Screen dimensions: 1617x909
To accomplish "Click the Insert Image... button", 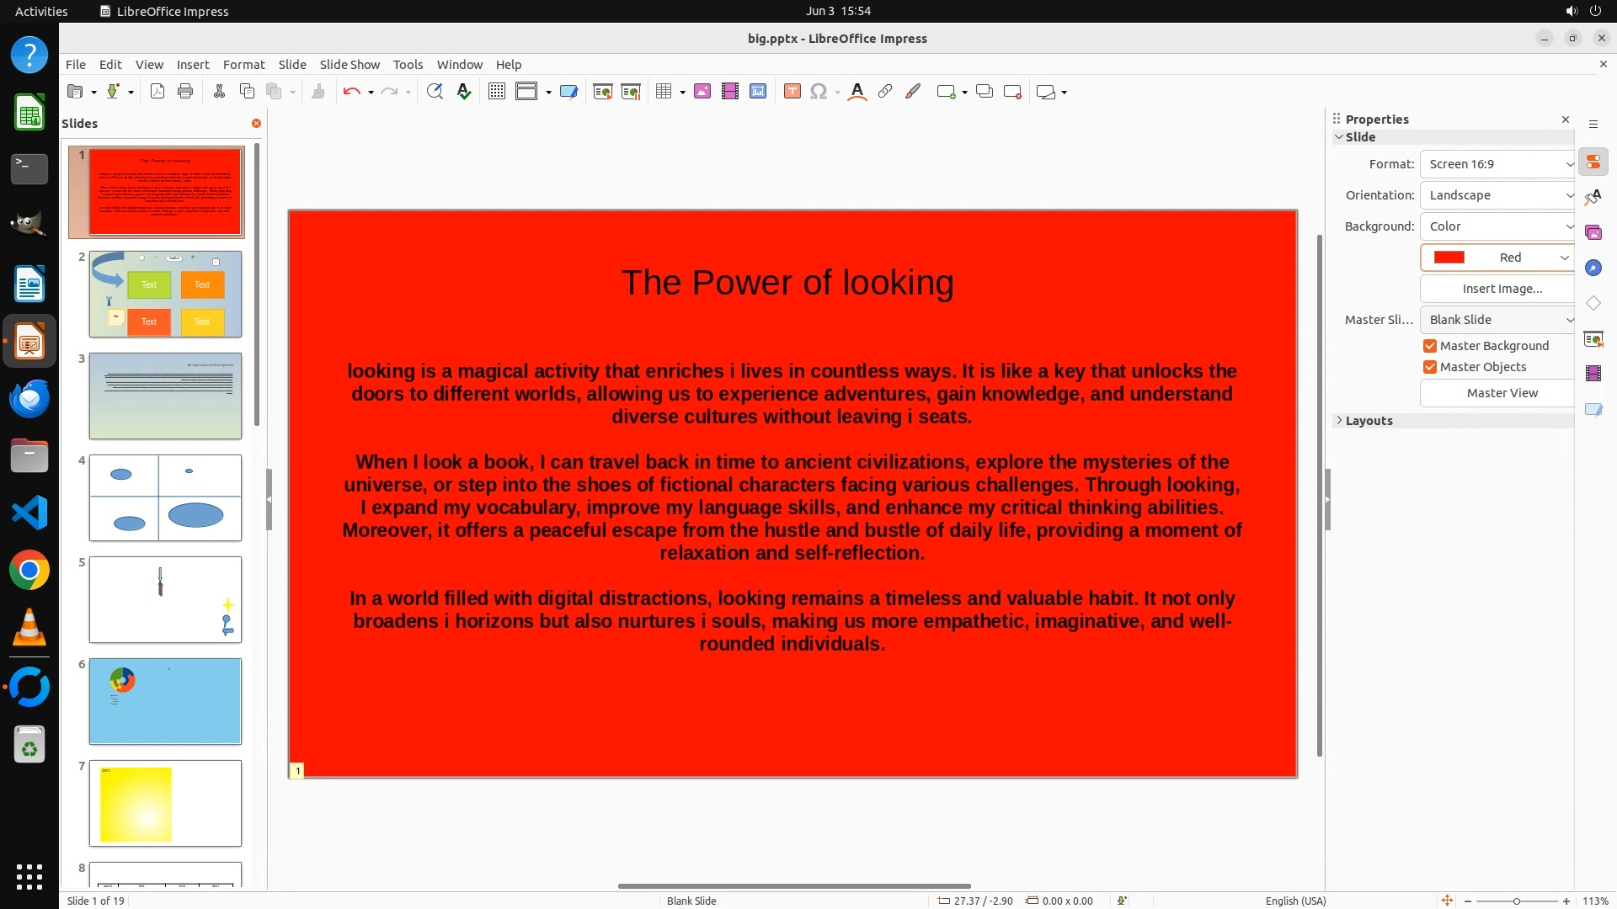I will tap(1502, 289).
